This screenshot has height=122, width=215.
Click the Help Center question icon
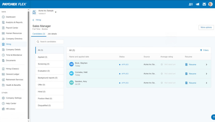[3, 104]
